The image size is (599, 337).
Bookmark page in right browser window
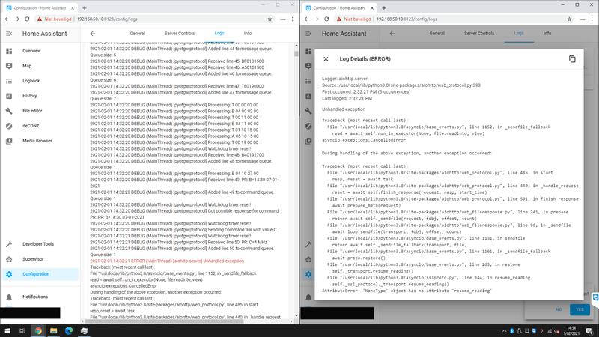569,19
